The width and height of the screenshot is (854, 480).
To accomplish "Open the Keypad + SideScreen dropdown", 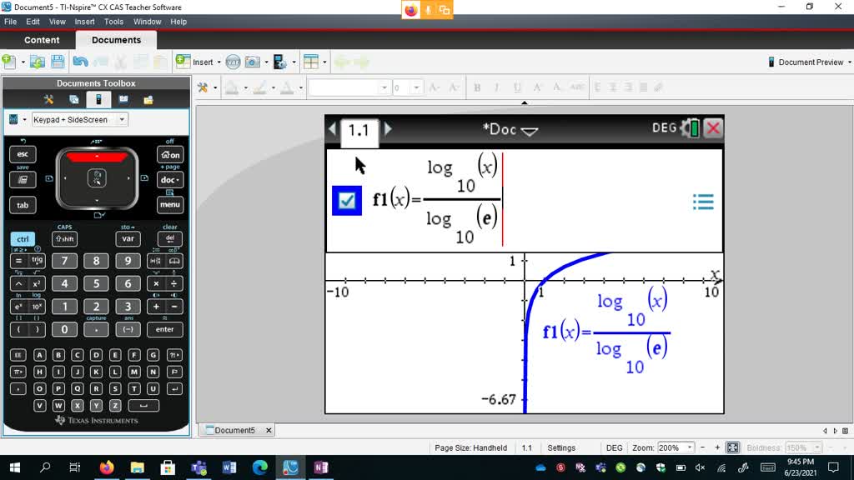I will tap(79, 120).
